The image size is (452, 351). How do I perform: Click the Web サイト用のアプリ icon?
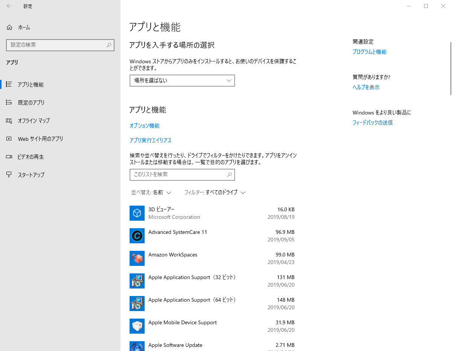click(x=9, y=139)
